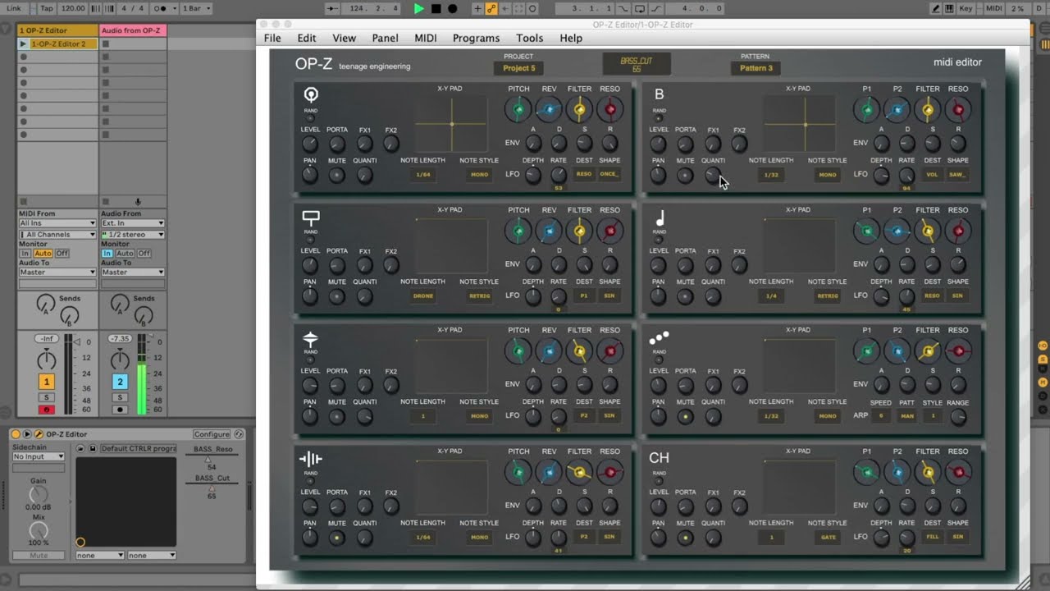1050x591 pixels.
Task: Set Audio from OP-Z monitor to Off
Action: (144, 254)
